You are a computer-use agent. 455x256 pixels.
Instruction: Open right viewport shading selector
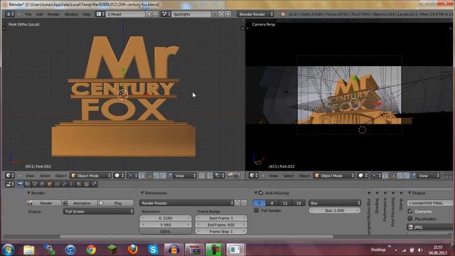tap(363, 176)
